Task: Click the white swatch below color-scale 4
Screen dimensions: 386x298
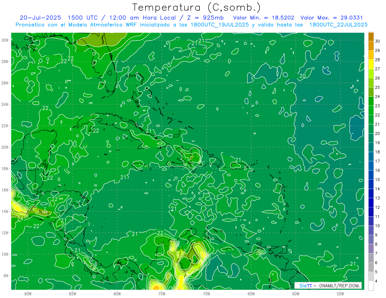Action: pos(371,285)
